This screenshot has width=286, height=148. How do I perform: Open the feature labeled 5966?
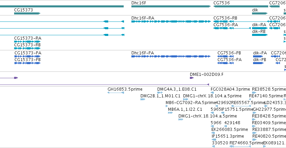pos(212,126)
